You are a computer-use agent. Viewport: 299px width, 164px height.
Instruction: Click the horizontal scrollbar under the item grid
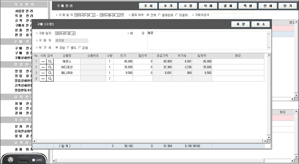coord(148,141)
